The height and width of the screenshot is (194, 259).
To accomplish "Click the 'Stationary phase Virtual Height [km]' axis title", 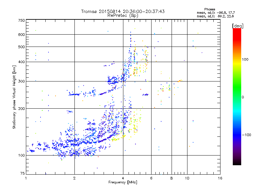I will click(14, 97).
